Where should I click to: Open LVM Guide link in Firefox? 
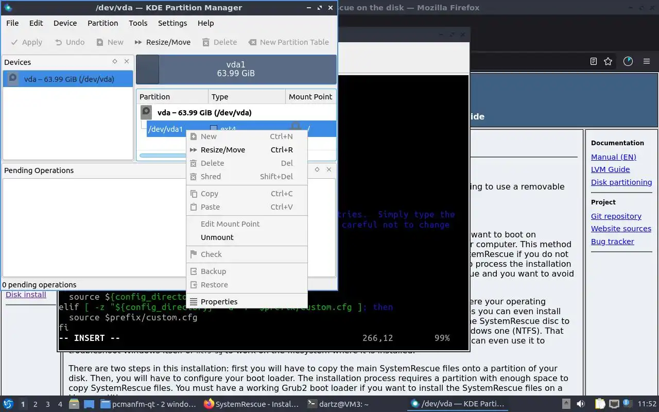[610, 169]
